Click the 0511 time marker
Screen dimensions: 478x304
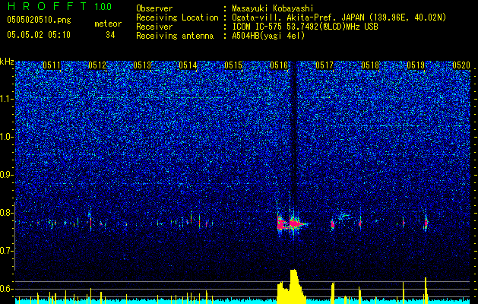pyautogui.click(x=52, y=65)
